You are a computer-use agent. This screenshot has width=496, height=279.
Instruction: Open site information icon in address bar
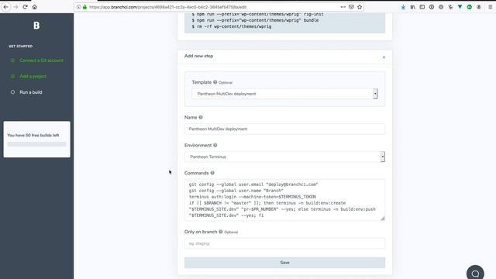[x=79, y=7]
